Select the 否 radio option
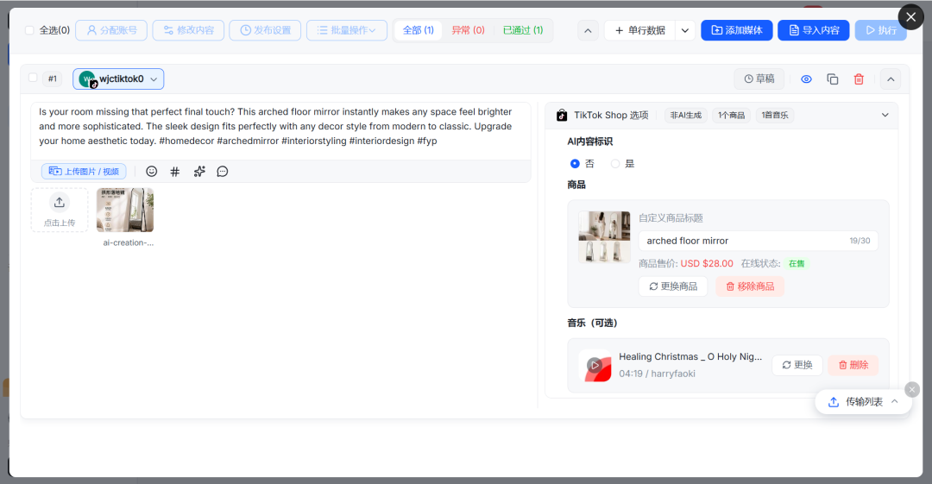 pyautogui.click(x=575, y=164)
